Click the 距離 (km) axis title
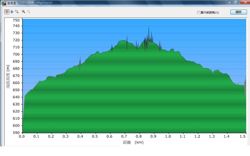Image resolution: width=250 pixels, height=156 pixels. coord(133,142)
